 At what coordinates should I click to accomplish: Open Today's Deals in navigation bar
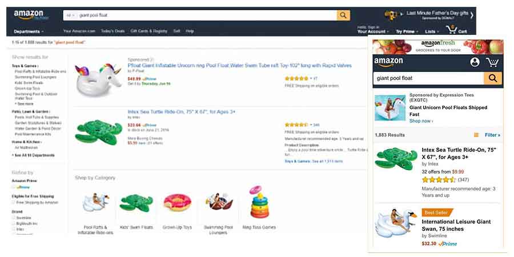(x=113, y=31)
